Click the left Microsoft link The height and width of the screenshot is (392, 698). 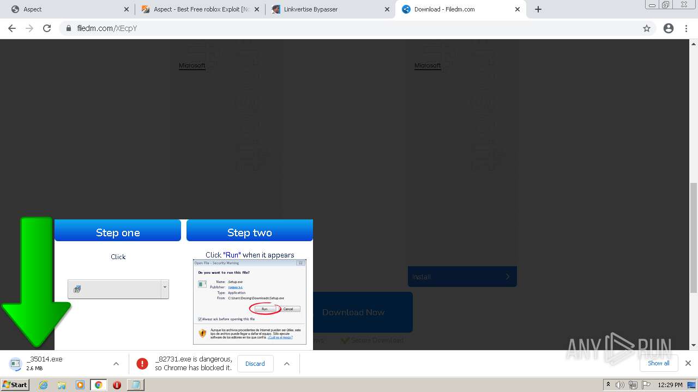pyautogui.click(x=192, y=65)
